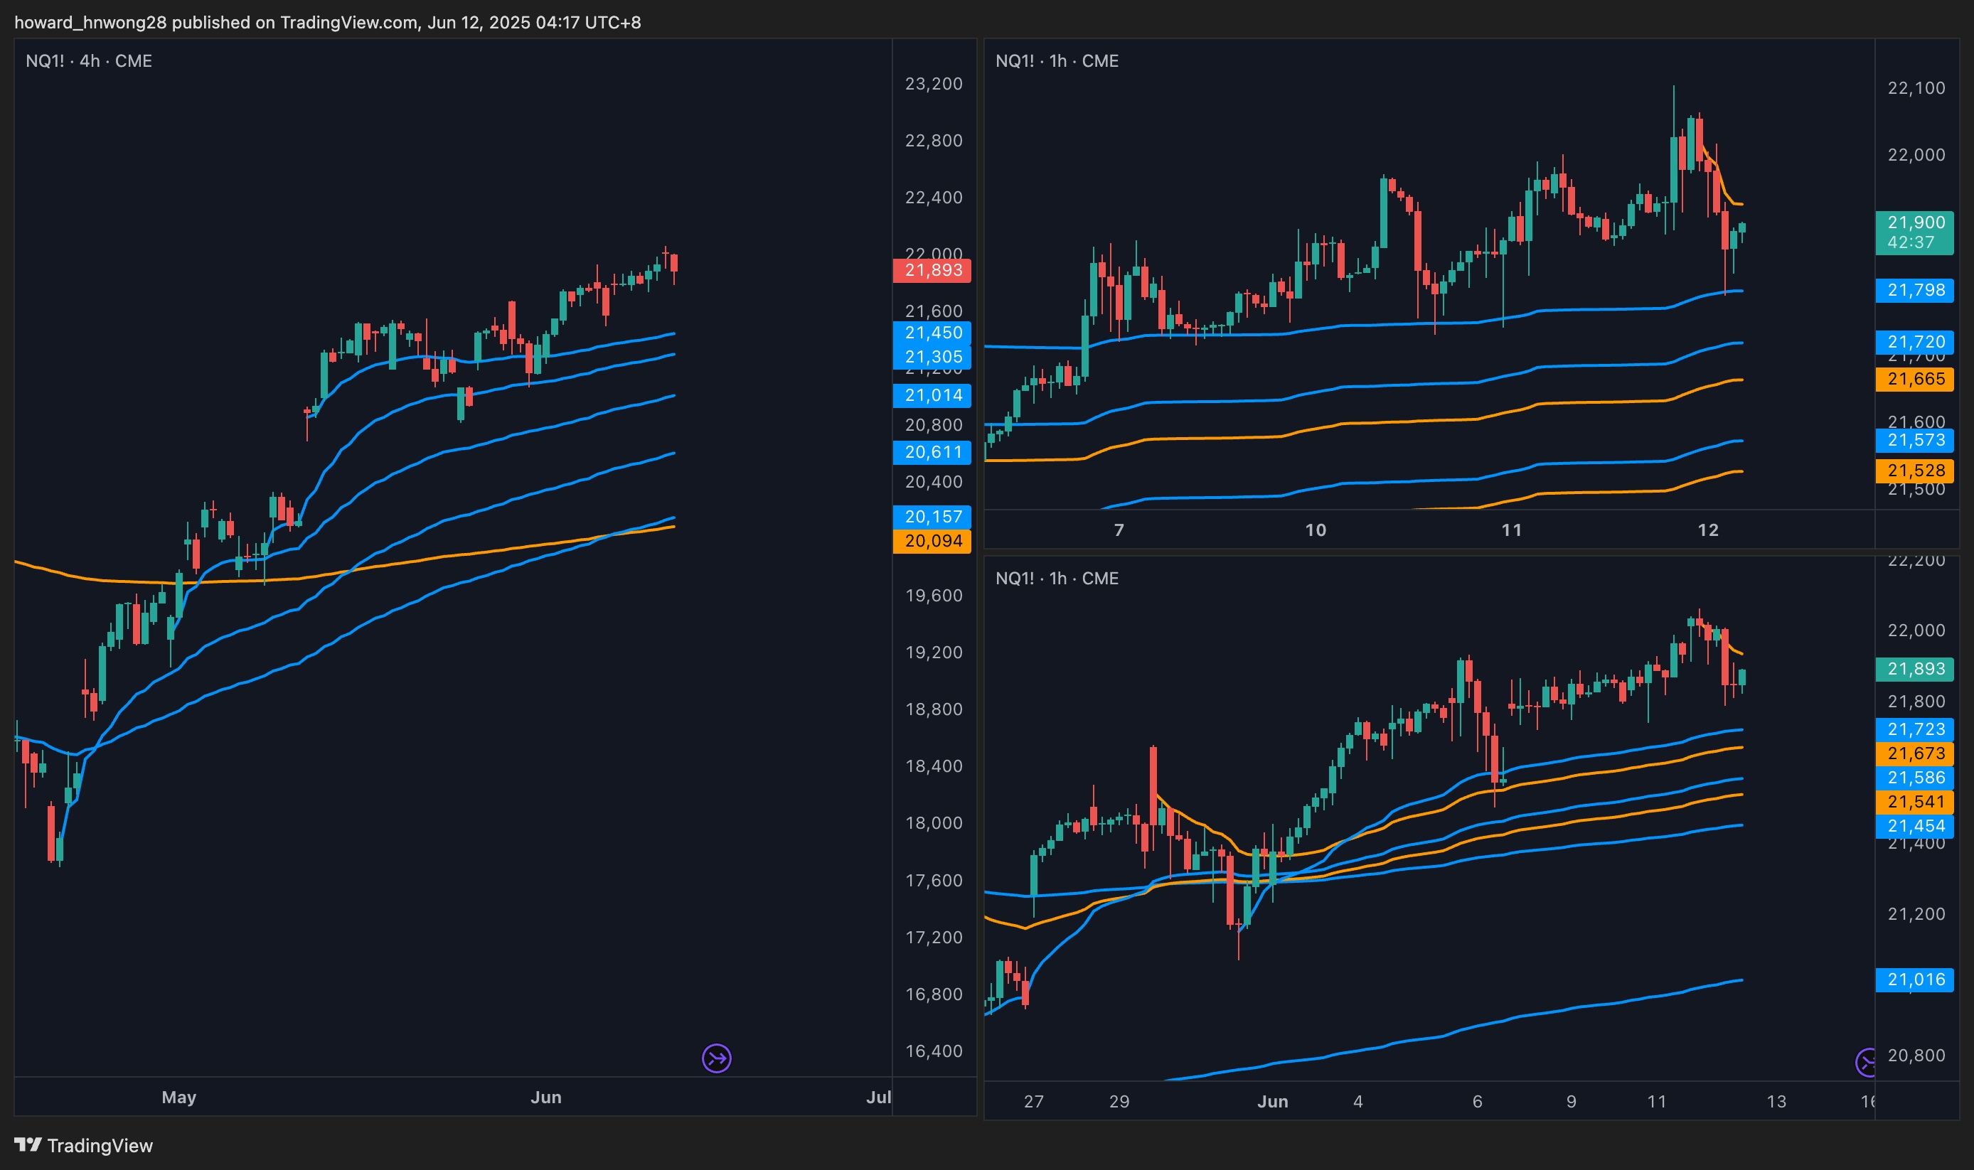
Task: Click the orange 21,665 price tag on the top-right scale
Action: tap(1914, 380)
